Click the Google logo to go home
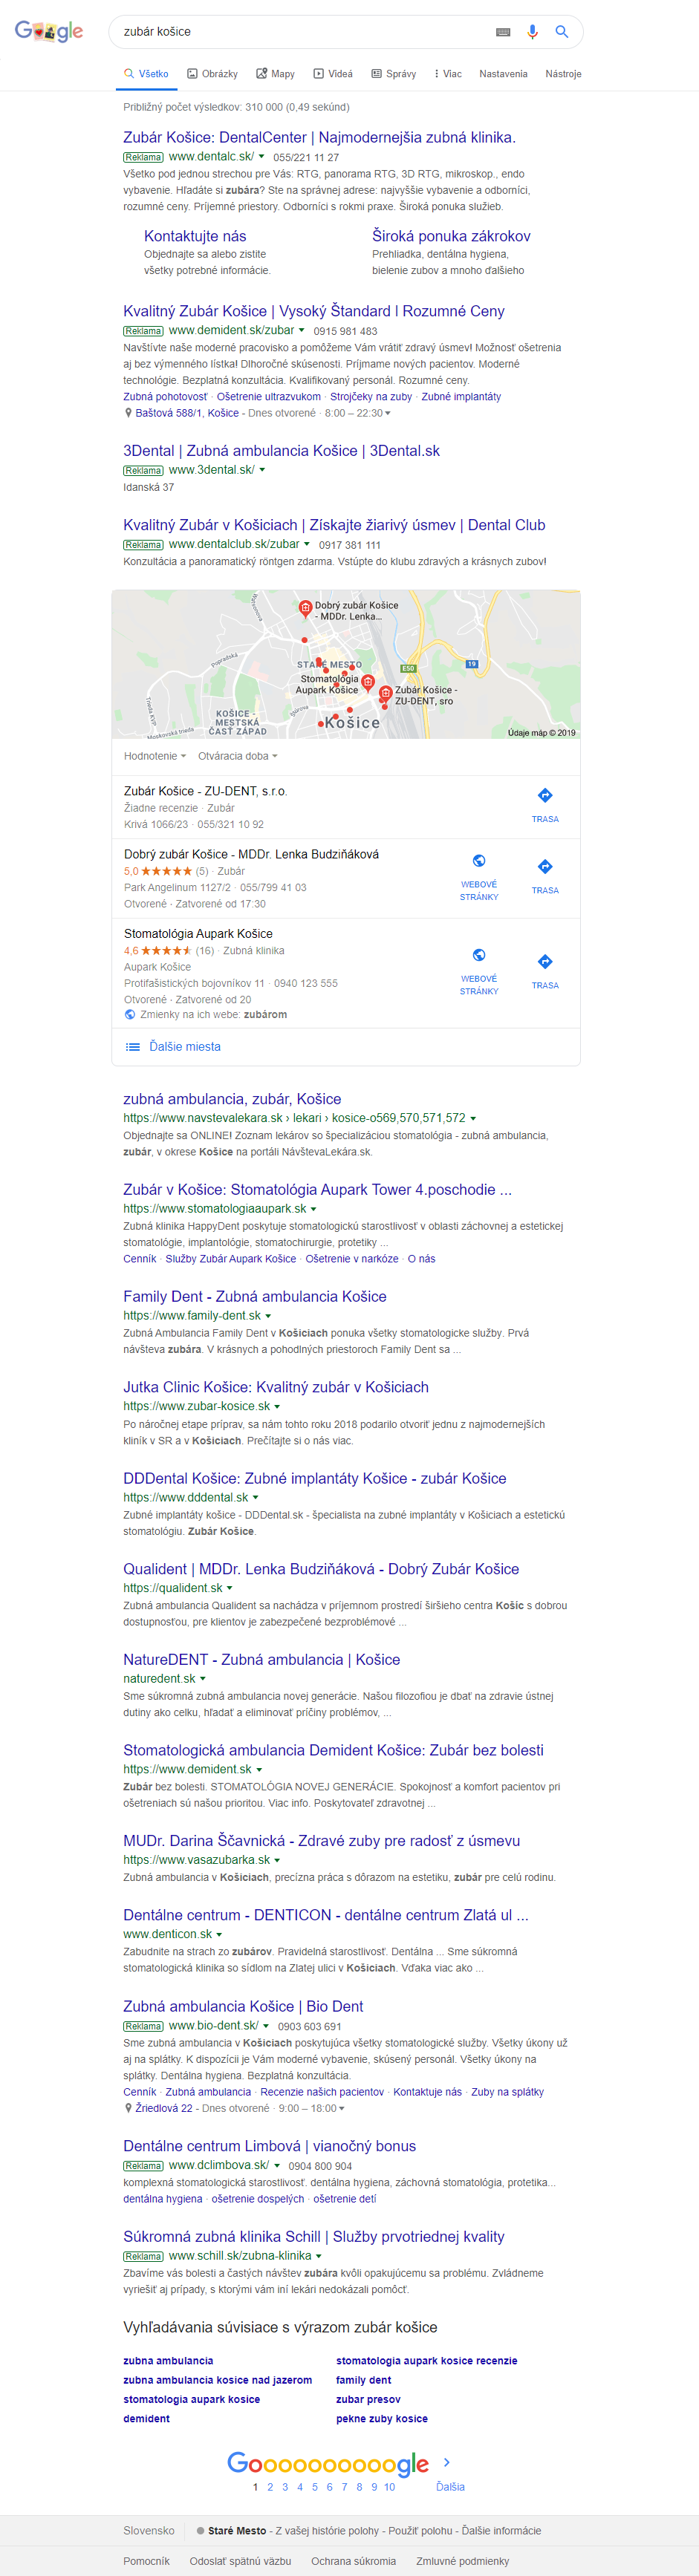Viewport: 699px width, 2576px height. (49, 31)
